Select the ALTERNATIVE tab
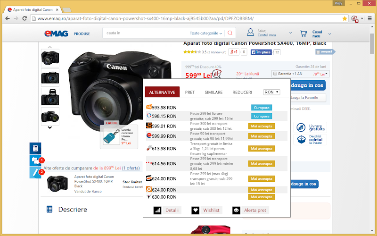 (x=162, y=92)
